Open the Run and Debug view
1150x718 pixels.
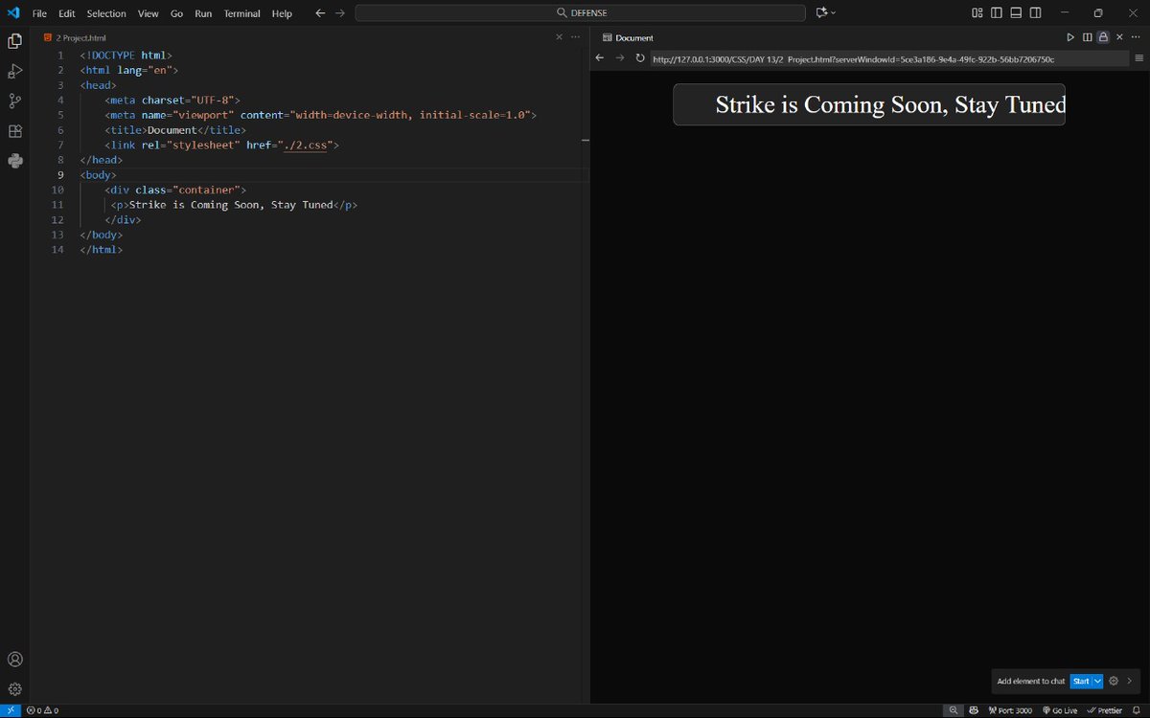14,71
